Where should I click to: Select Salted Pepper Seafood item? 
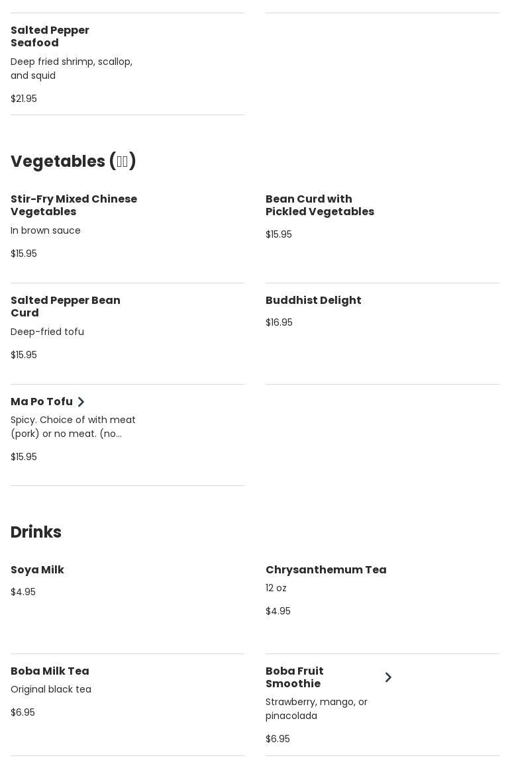(50, 36)
